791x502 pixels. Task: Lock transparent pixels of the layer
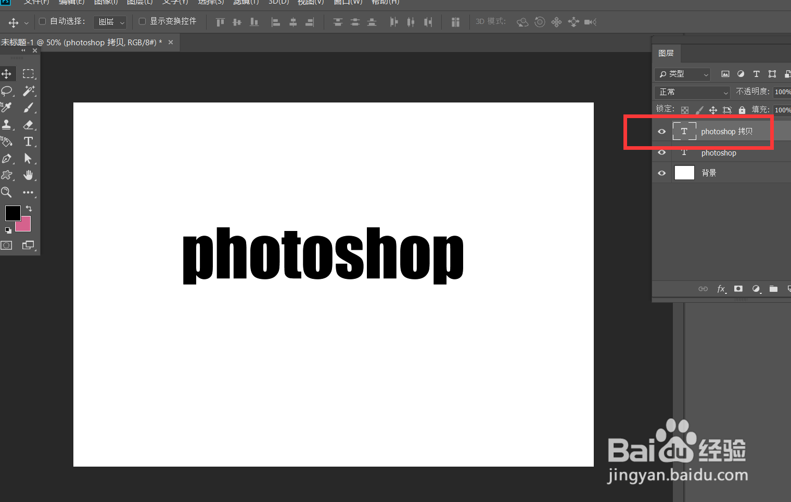coord(685,110)
